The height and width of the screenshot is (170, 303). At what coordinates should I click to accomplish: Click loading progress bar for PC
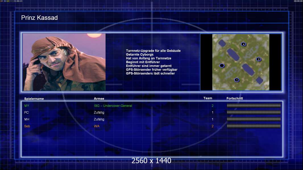click(254, 112)
